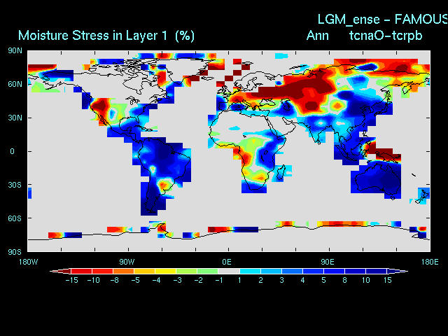
Task: Select the 'Ann' label text
Action: [x=317, y=35]
